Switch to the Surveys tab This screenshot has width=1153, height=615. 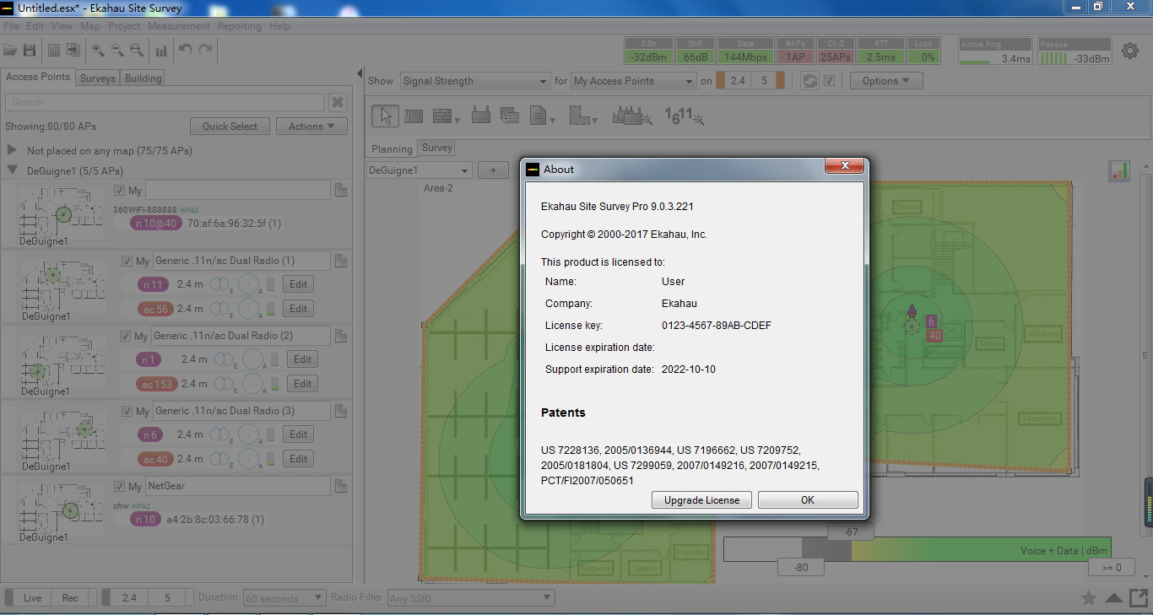[x=98, y=78]
